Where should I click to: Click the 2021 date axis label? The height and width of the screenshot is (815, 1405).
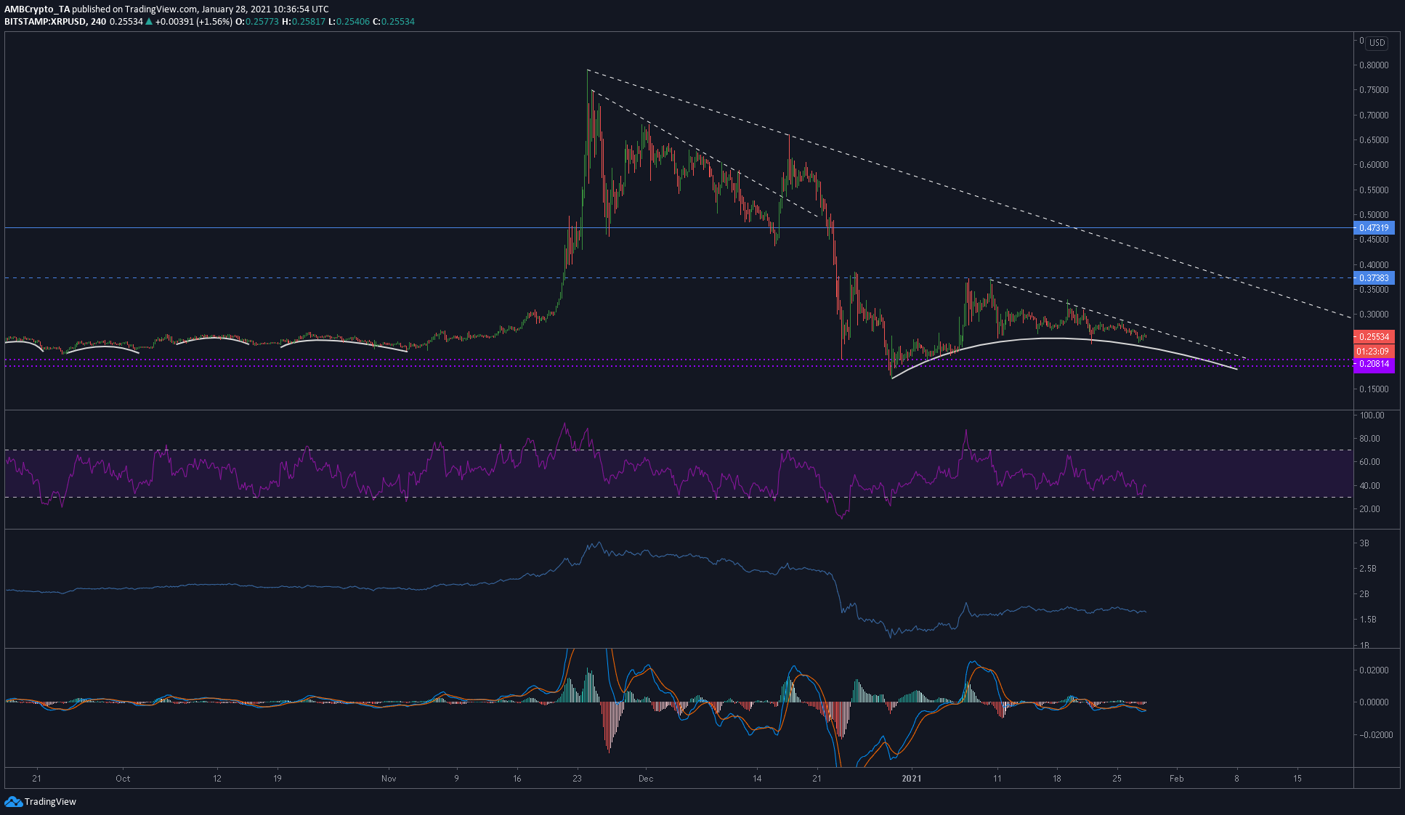click(911, 779)
